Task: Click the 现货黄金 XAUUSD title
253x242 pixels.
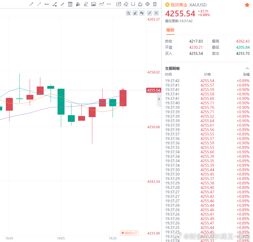Action: pyautogui.click(x=188, y=5)
